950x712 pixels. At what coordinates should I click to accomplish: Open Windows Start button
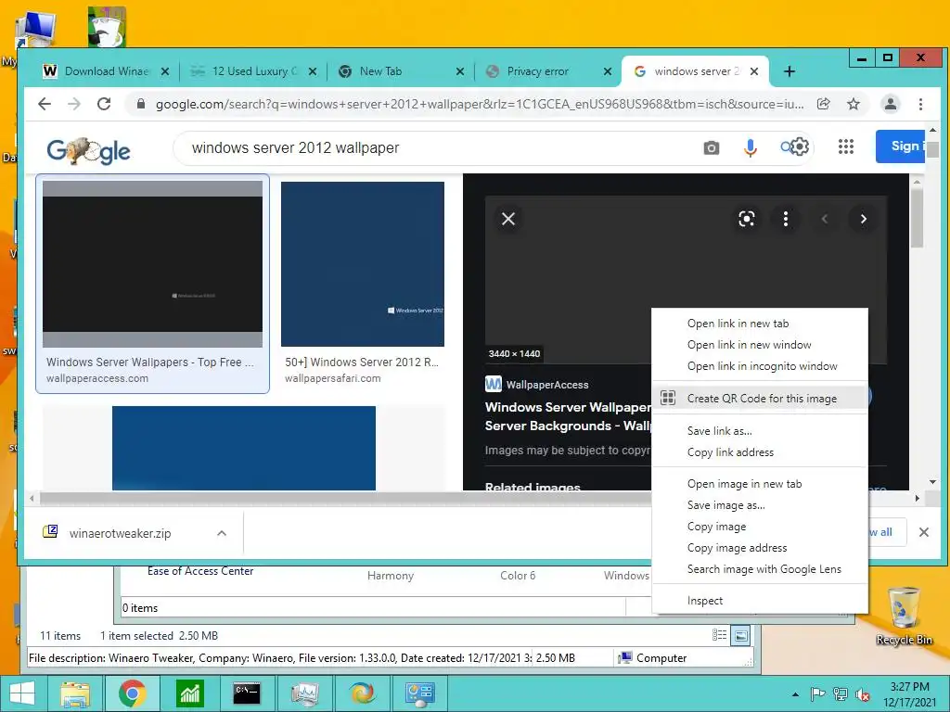click(x=22, y=693)
